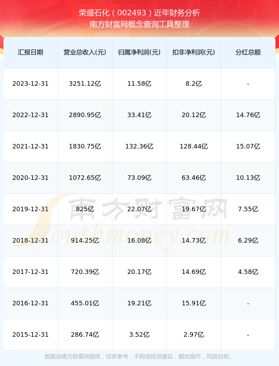279x366 pixels.
Task: Select the 分红总额 column header
Action: click(248, 52)
